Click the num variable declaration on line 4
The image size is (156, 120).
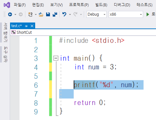click(x=94, y=67)
